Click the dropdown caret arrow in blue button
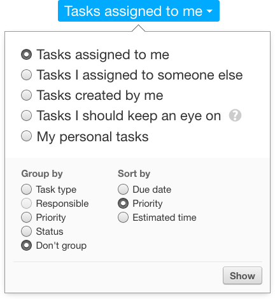Viewport: 275px width, 299px height. [x=209, y=11]
